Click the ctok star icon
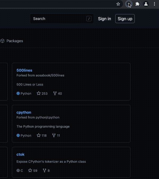159x179 pixels. click(x=30, y=170)
